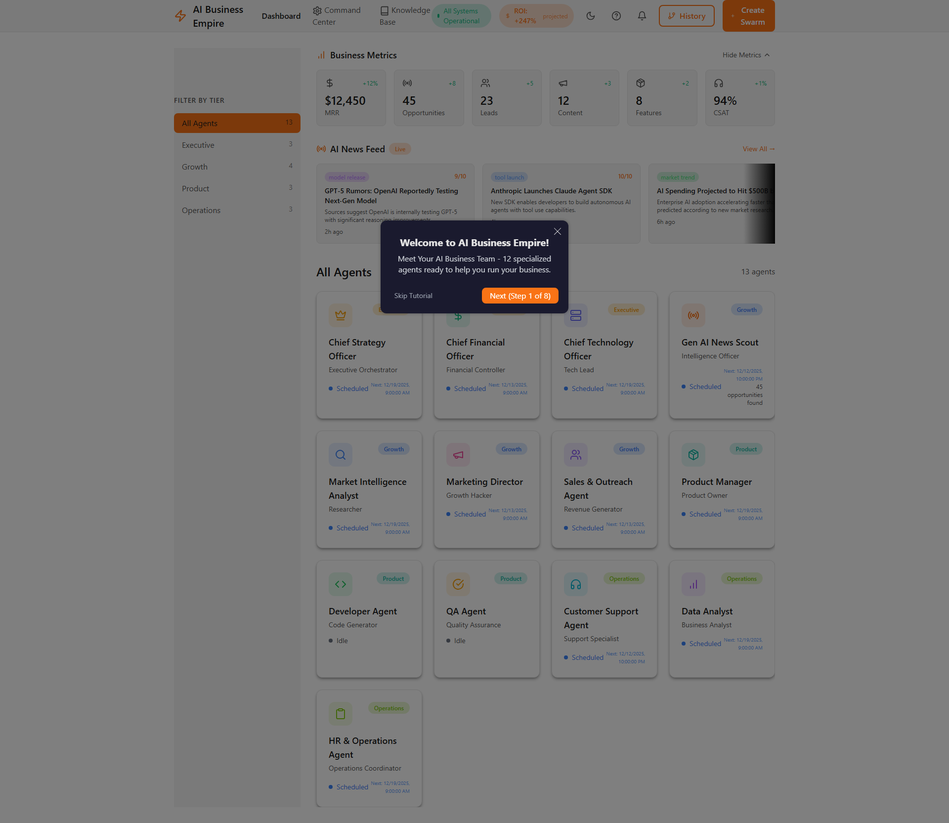Click Marketing Director megaphone icon

click(x=458, y=455)
